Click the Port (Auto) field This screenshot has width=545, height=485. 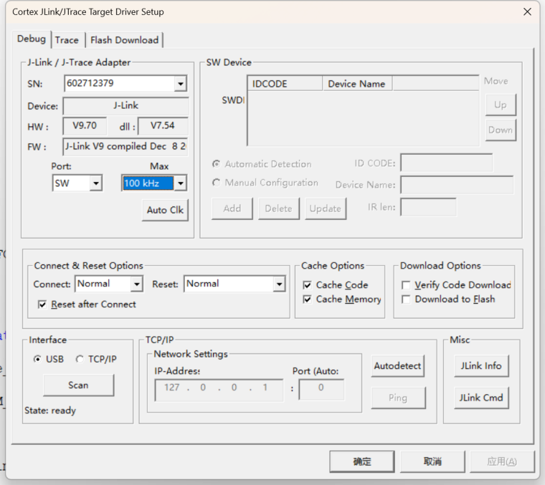321,390
